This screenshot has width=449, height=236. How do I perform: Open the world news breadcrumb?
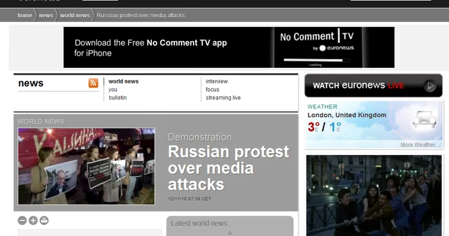75,15
